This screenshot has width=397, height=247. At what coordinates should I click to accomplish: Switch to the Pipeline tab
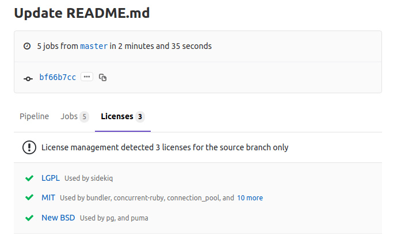pyautogui.click(x=34, y=116)
